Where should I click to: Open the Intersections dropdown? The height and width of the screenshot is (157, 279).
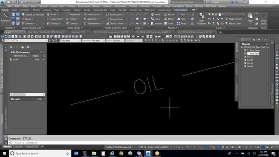pos(93,14)
